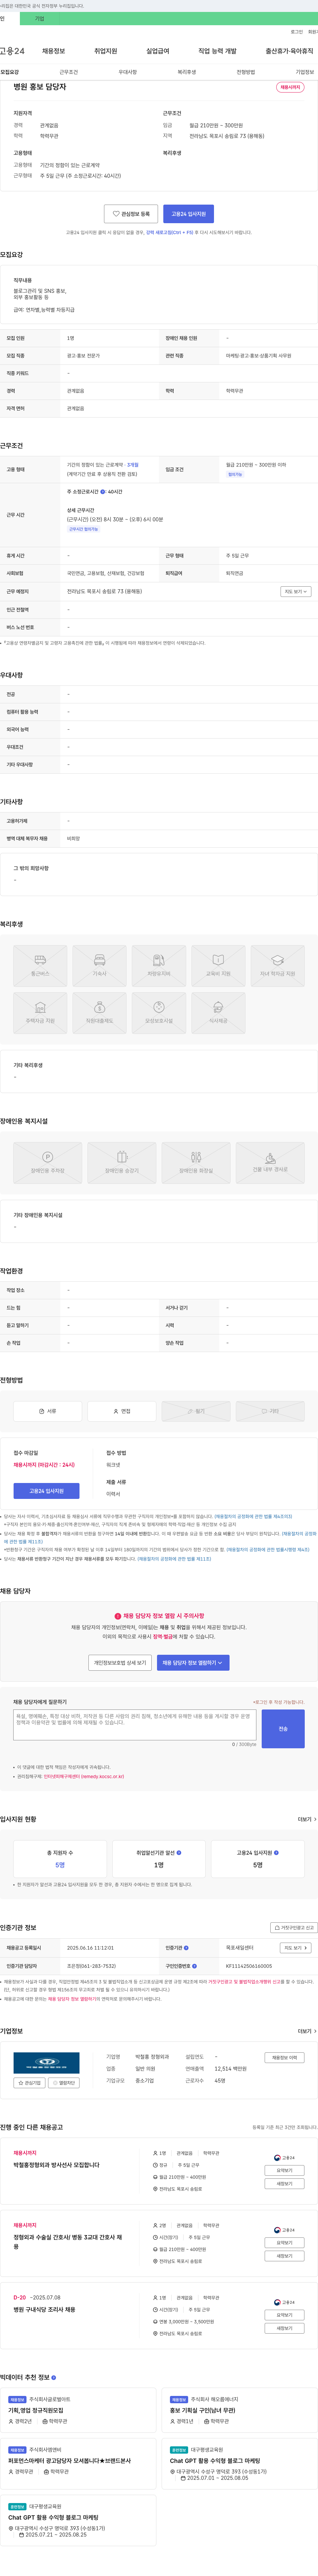Click 개인정보보호법 상세 보기 button
318x2576 pixels.
pyautogui.click(x=120, y=1663)
